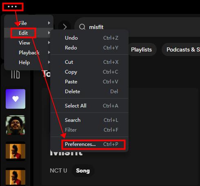Expand the Playback submenu arrow
Viewport: 200px width, 186px height.
click(x=49, y=52)
